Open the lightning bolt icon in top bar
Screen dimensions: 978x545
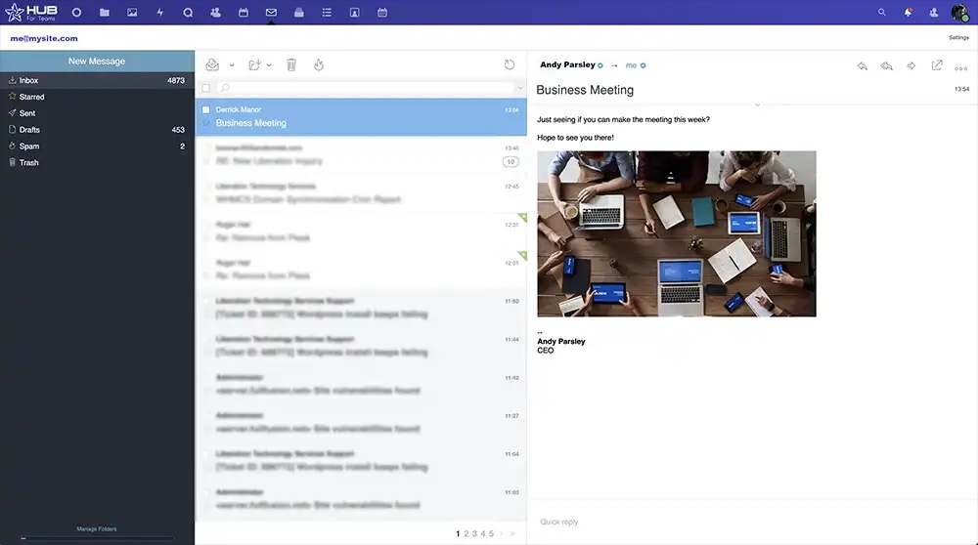[x=160, y=13]
